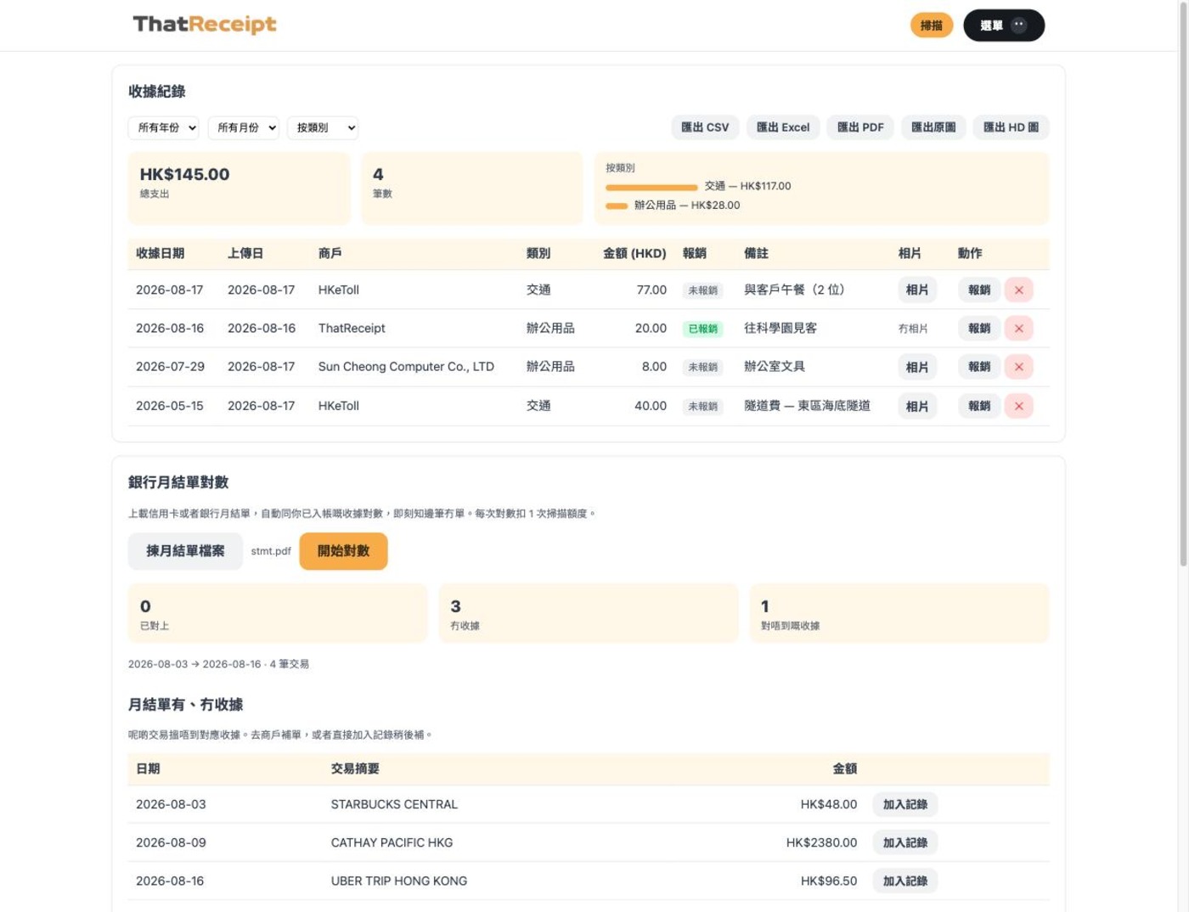The width and height of the screenshot is (1189, 912).
Task: Click the 月結單有、冇收據 heading
Action: tap(185, 705)
